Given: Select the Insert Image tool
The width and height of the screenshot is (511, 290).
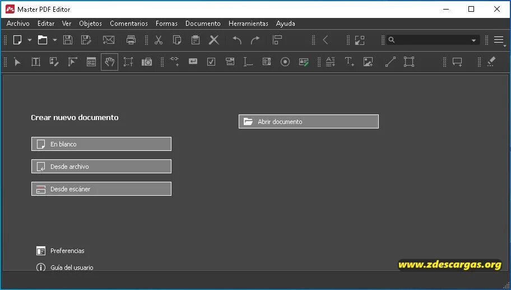Looking at the screenshot, I should pyautogui.click(x=368, y=62).
